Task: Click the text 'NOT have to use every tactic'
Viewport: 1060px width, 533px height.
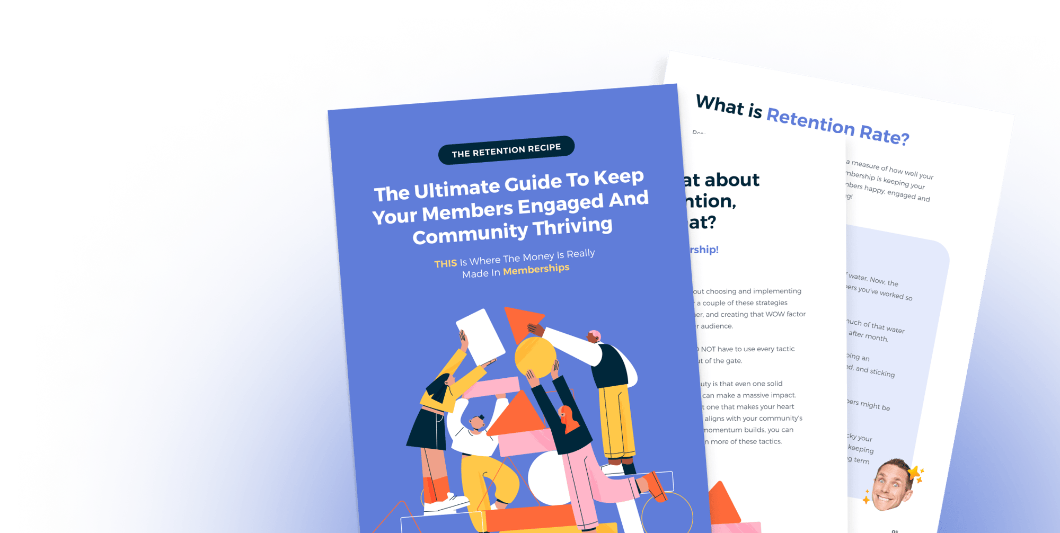Action: pos(747,349)
